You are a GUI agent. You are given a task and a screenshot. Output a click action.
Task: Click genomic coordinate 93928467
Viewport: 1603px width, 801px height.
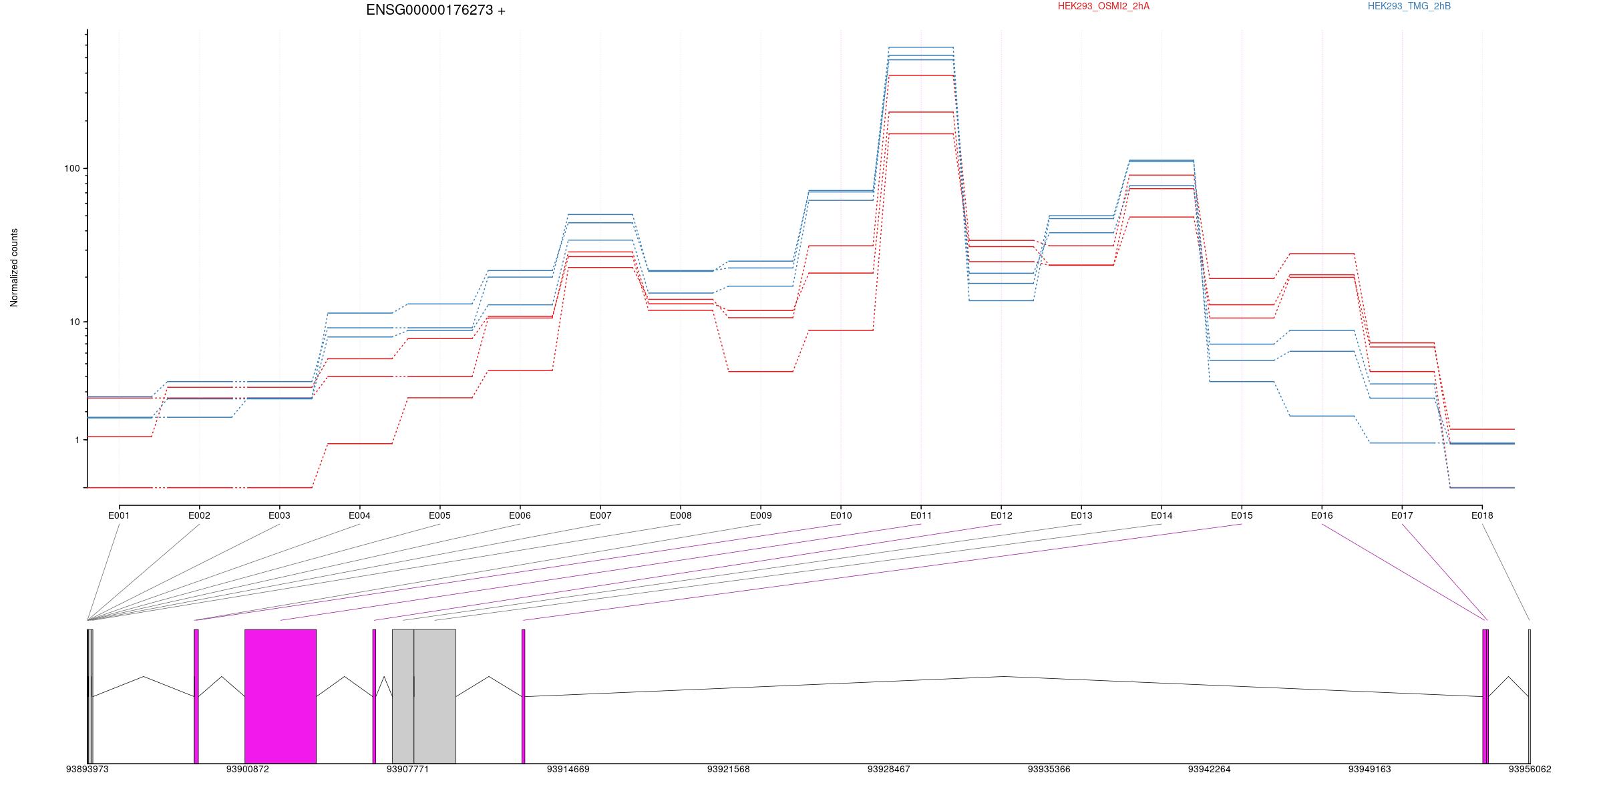pos(888,769)
